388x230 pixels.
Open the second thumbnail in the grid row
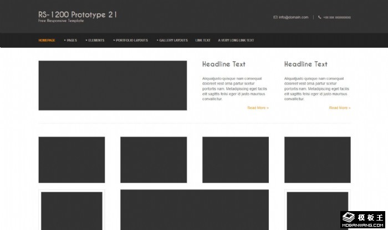pyautogui.click(x=154, y=159)
